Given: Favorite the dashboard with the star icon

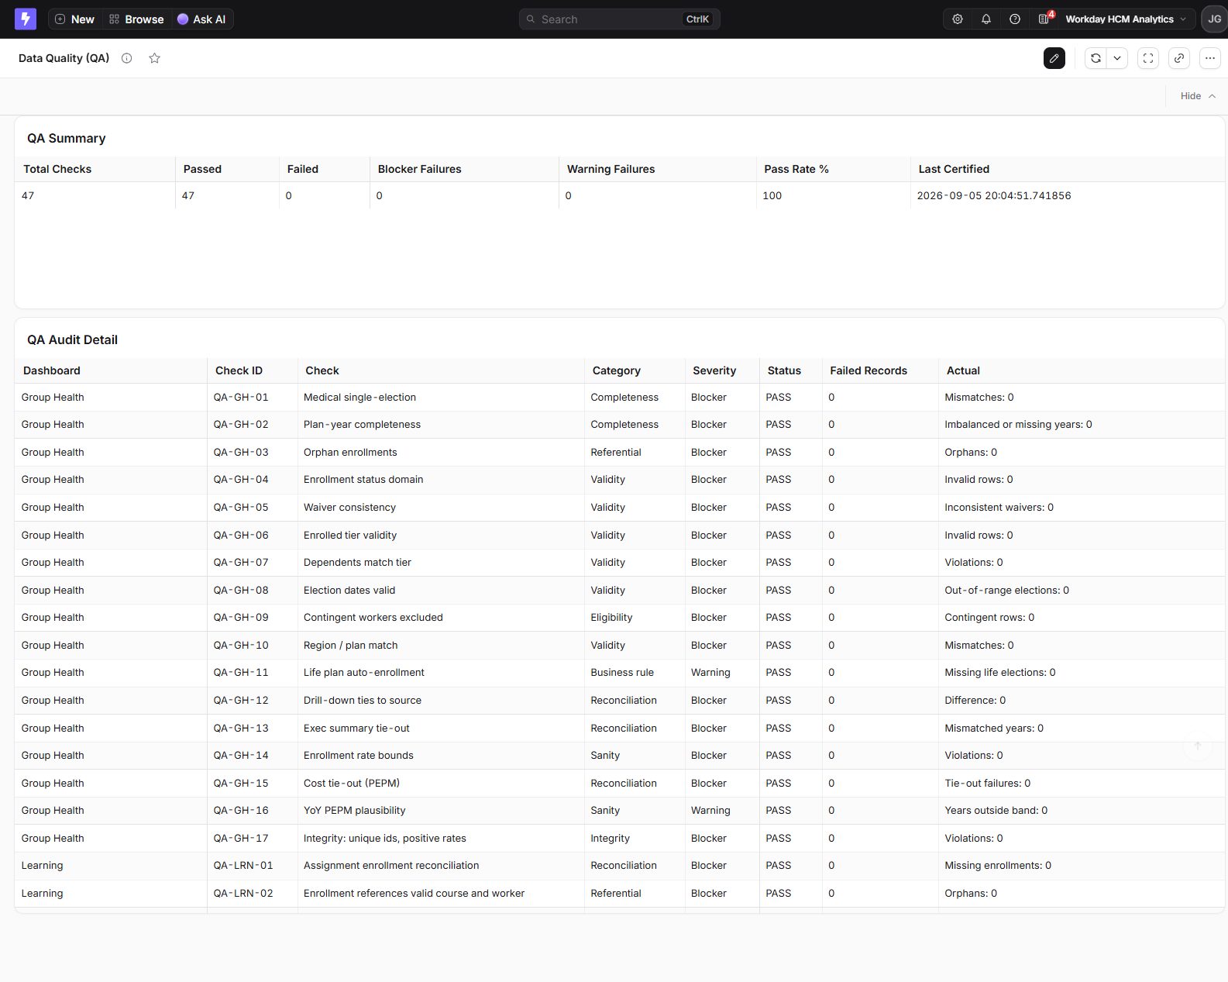Looking at the screenshot, I should click(x=155, y=58).
